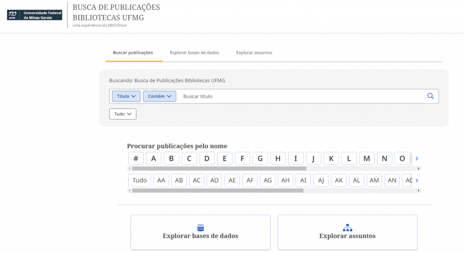Browse publications starting with letter A

pos(154,159)
